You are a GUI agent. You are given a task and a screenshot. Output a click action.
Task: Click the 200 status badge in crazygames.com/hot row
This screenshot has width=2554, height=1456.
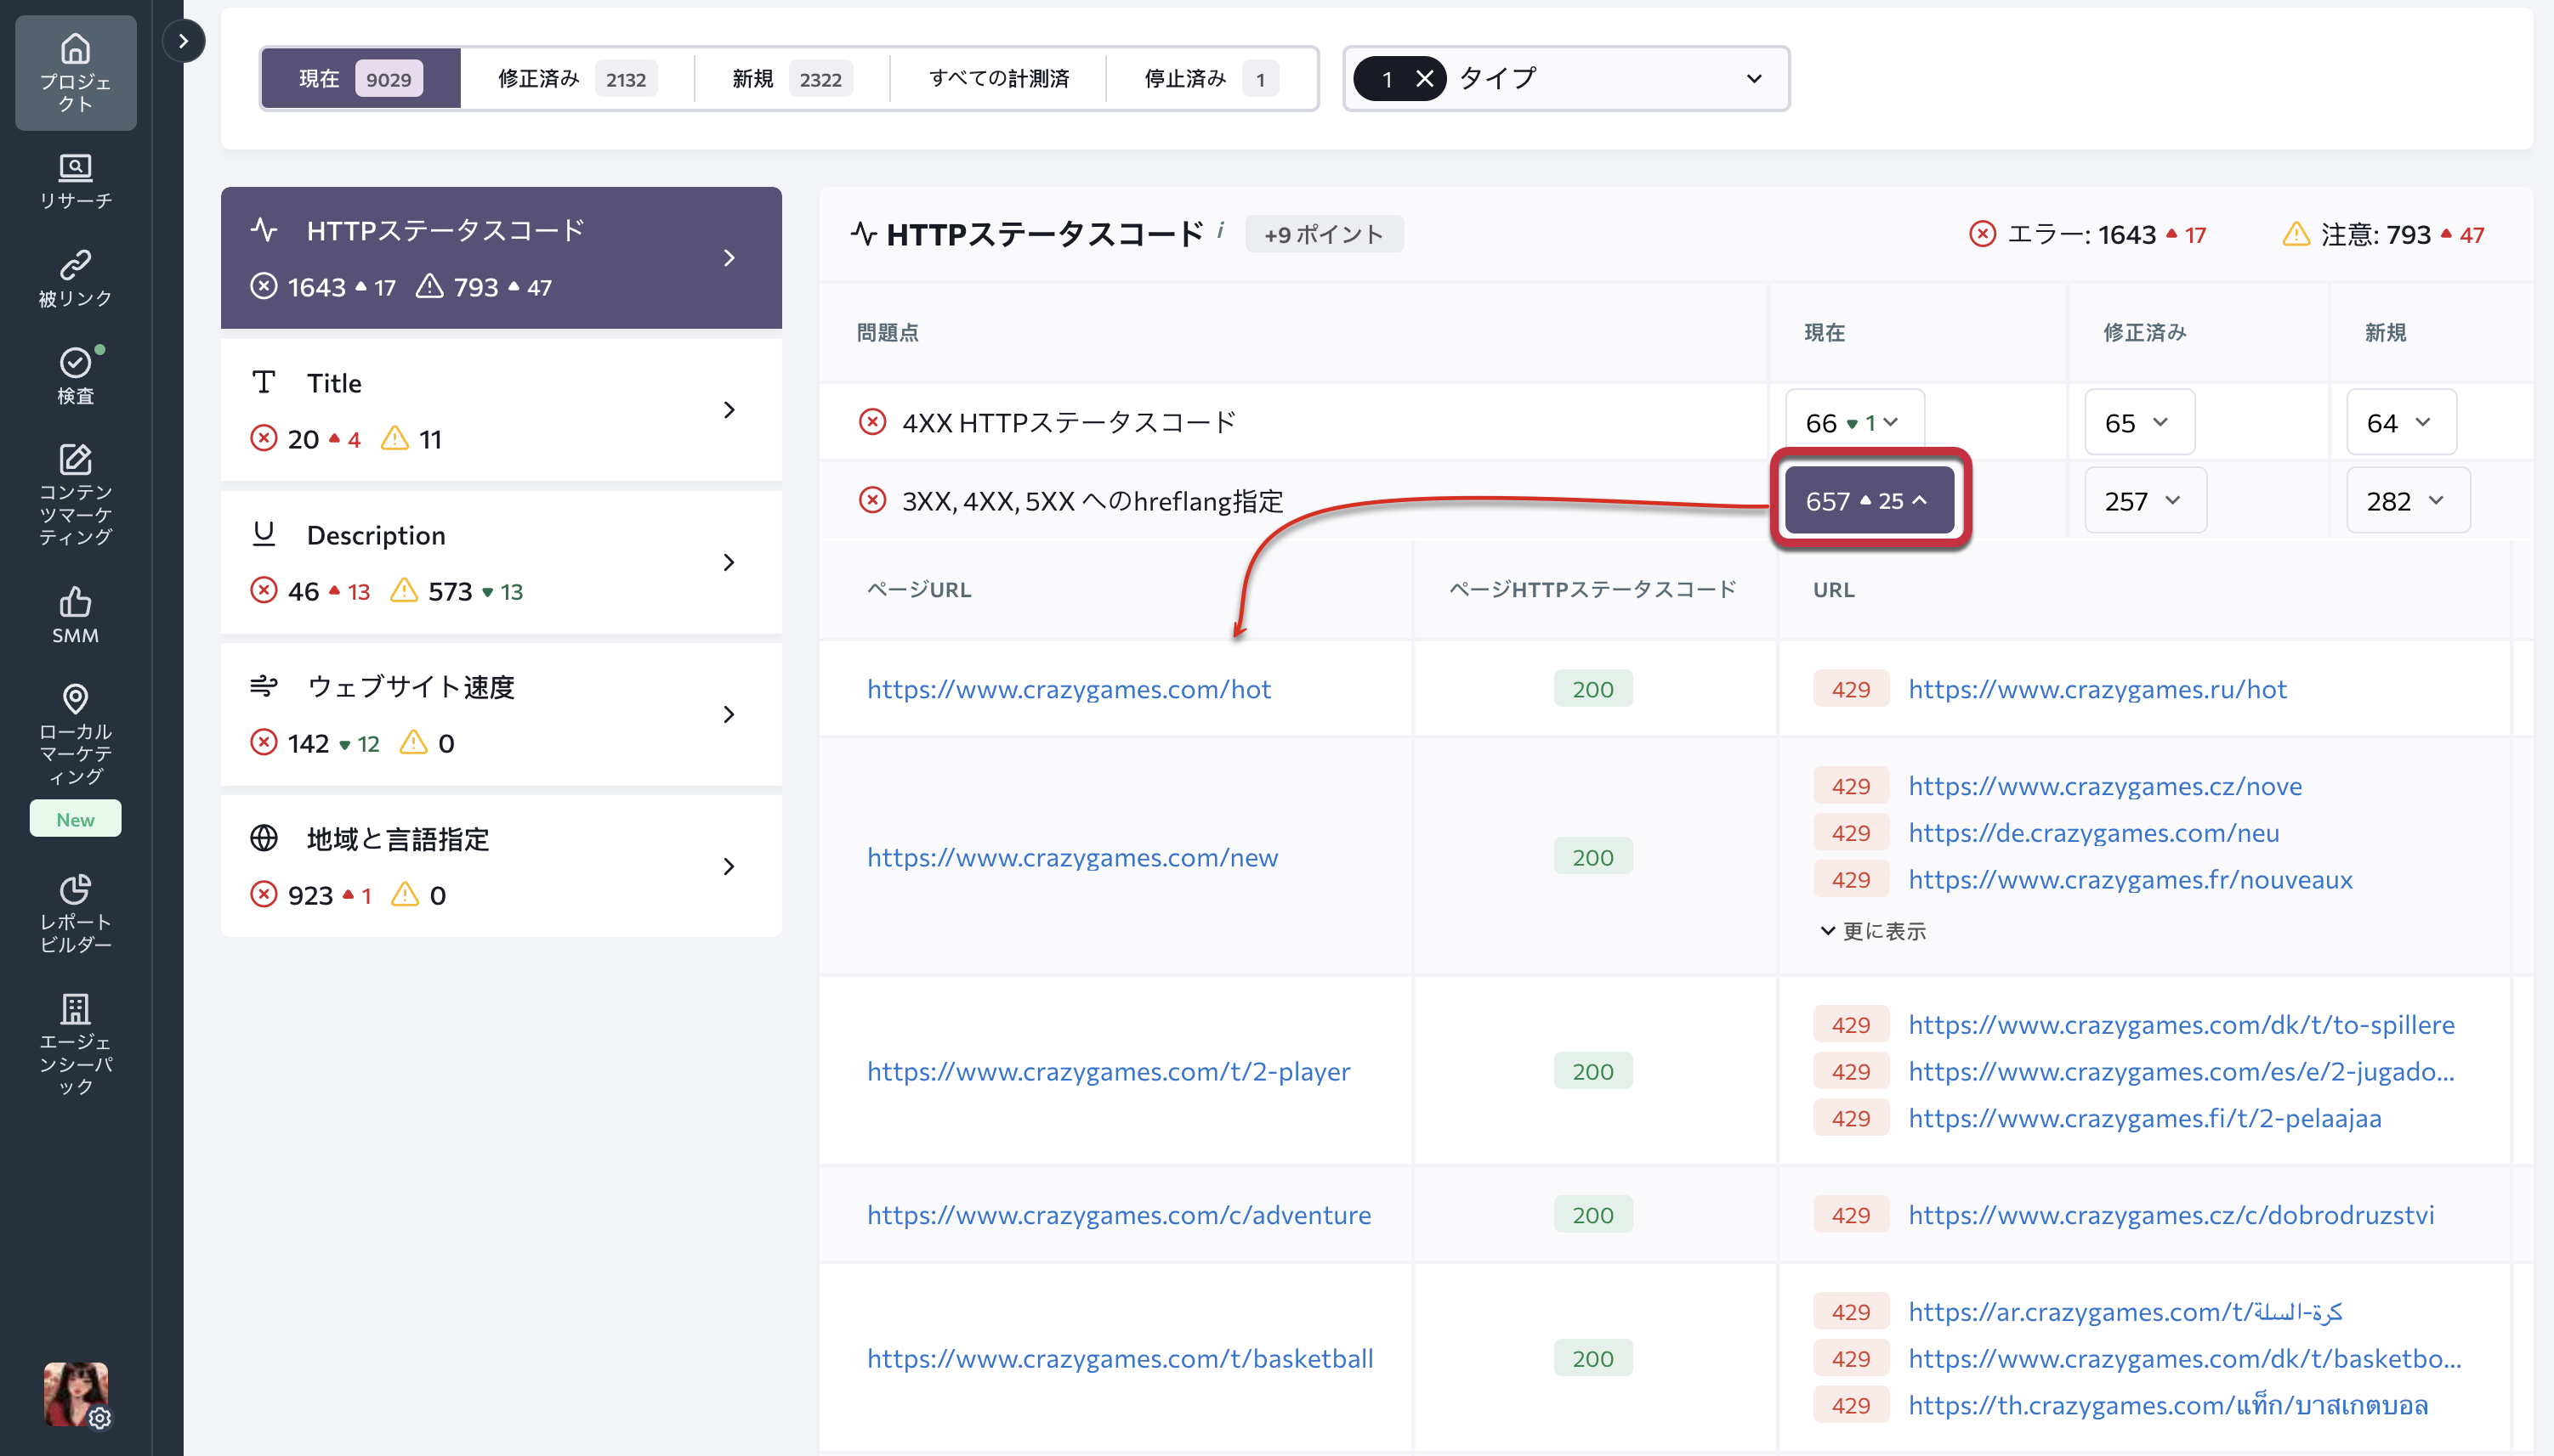1592,689
